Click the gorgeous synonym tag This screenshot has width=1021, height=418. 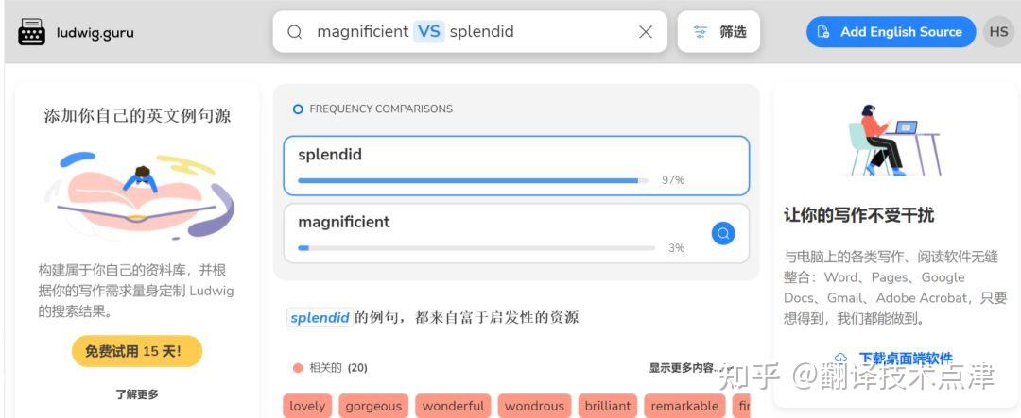click(x=373, y=406)
